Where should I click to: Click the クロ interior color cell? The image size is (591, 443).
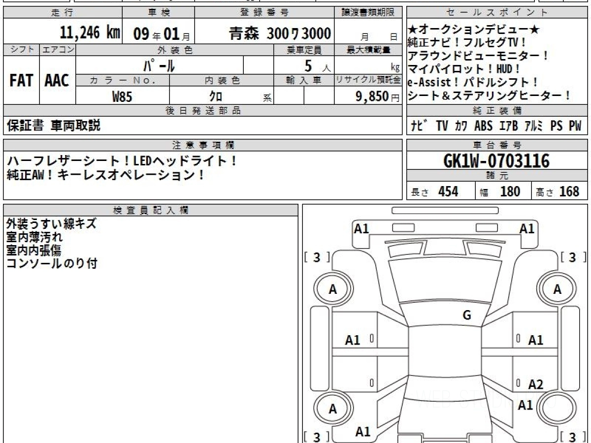pyautogui.click(x=215, y=96)
